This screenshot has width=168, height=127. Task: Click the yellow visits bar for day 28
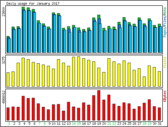(144, 82)
